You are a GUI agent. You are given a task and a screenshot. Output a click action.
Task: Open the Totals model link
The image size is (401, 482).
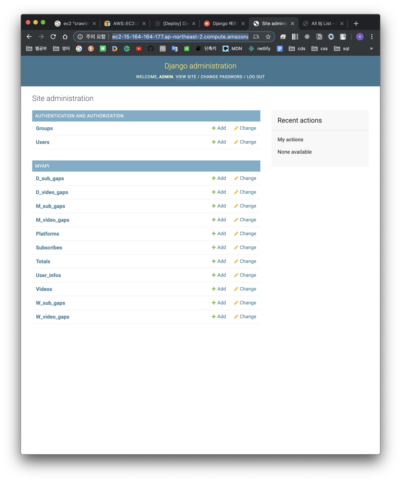click(x=43, y=261)
